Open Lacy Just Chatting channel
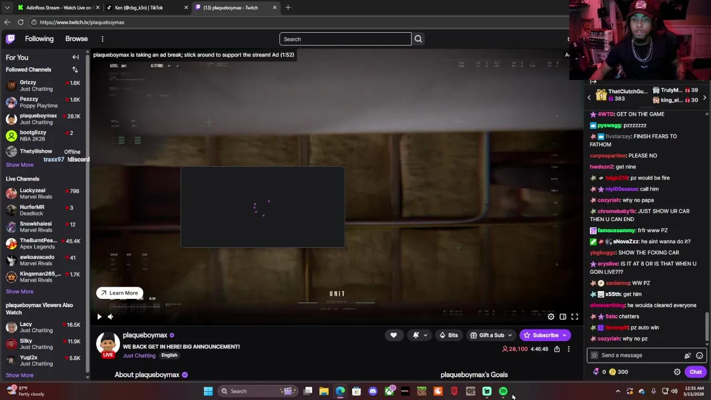 coord(43,327)
